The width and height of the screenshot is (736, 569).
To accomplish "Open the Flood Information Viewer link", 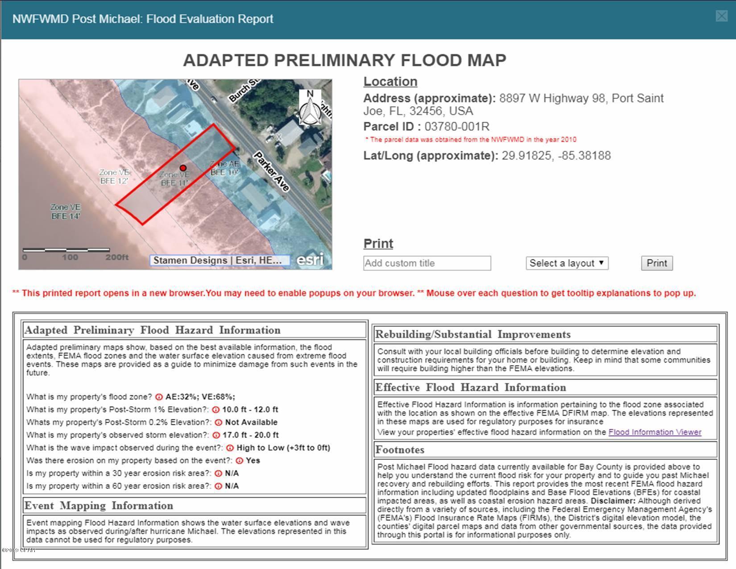I will (x=654, y=432).
